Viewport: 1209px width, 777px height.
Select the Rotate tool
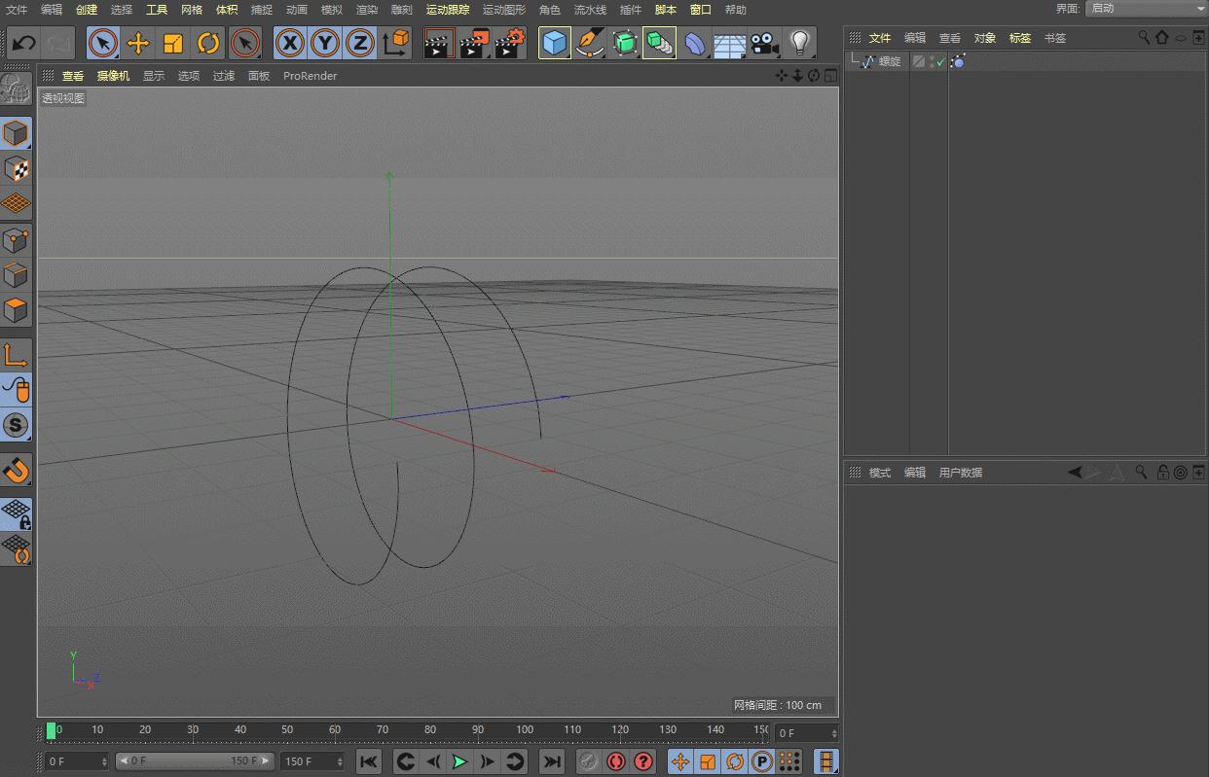pyautogui.click(x=209, y=43)
